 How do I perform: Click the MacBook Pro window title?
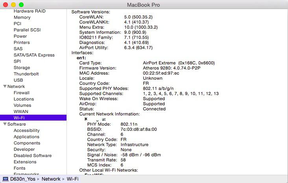coord(144,5)
